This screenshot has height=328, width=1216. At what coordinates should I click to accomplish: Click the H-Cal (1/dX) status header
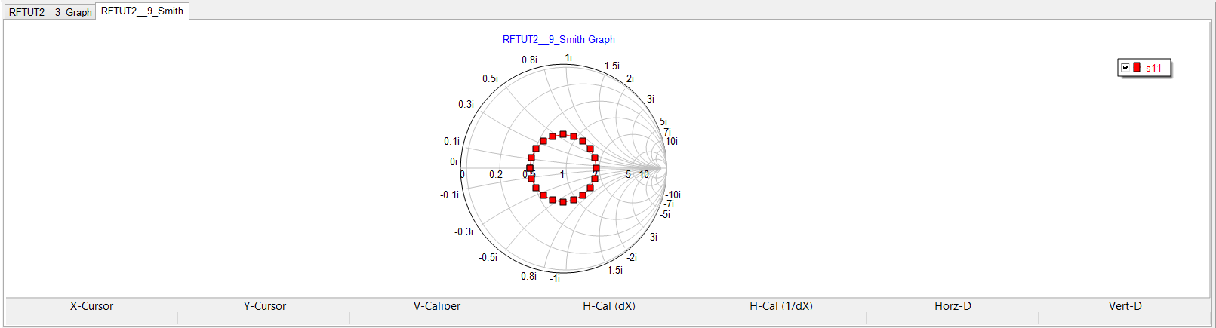point(781,305)
